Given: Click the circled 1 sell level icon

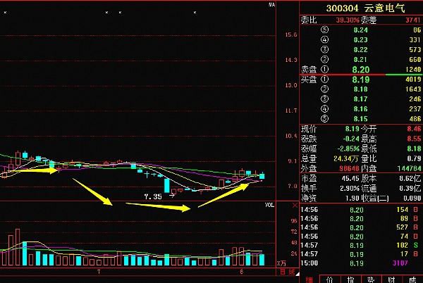Looking at the screenshot, I should [324, 70].
